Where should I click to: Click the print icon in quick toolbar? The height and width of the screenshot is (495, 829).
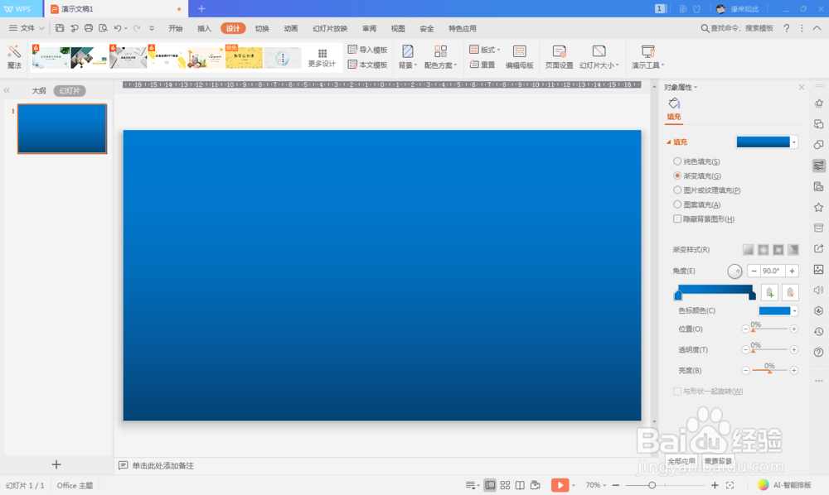tap(89, 28)
